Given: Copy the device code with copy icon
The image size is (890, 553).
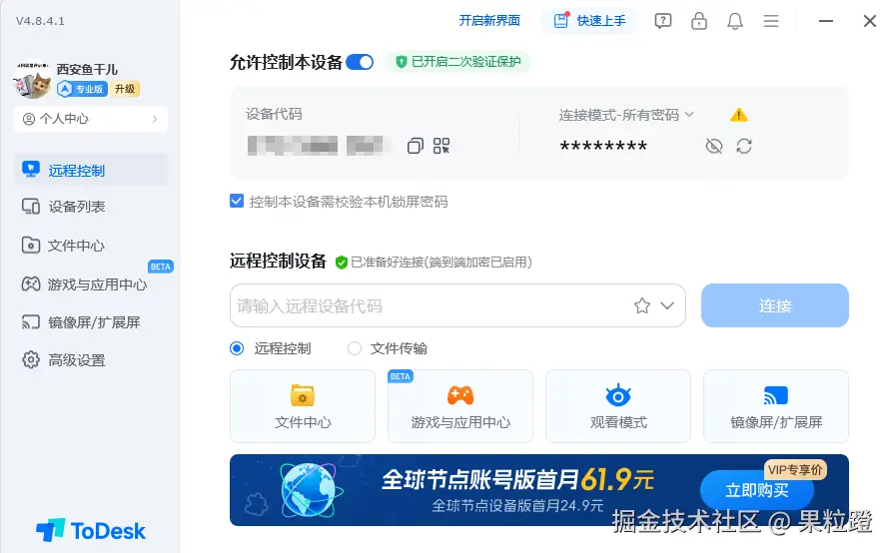Looking at the screenshot, I should click(x=416, y=146).
